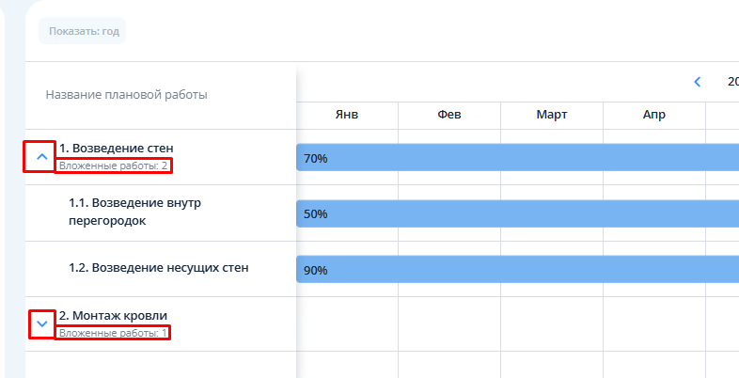Select 1.2. Возведение несущих стен row
Image resolution: width=739 pixels, height=378 pixels.
pos(158,268)
